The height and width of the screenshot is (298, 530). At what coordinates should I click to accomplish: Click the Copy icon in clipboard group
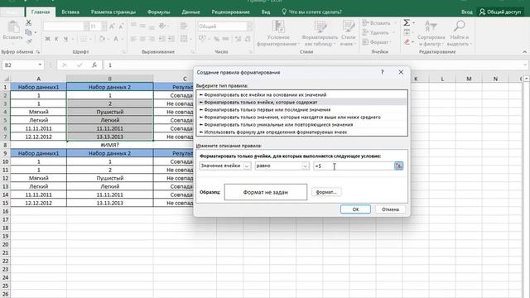(x=28, y=32)
